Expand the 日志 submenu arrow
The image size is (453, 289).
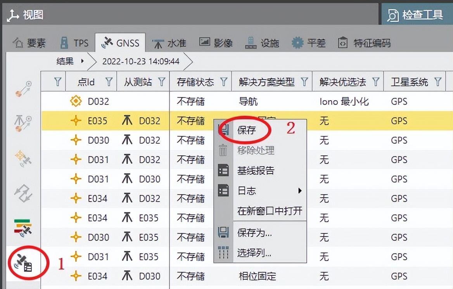(x=300, y=191)
